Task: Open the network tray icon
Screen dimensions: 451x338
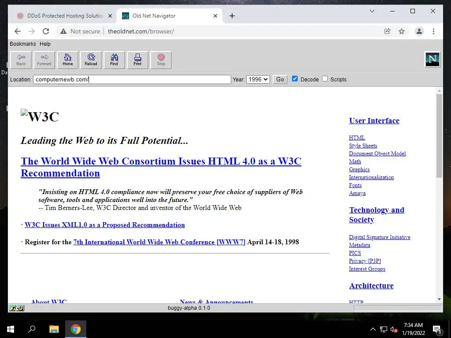Action: 384,329
